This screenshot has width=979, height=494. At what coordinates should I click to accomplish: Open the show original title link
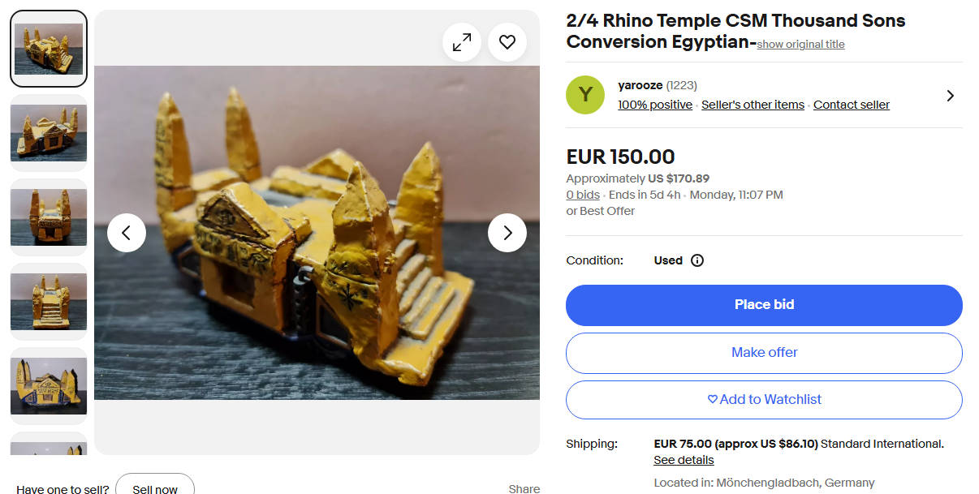tap(800, 45)
